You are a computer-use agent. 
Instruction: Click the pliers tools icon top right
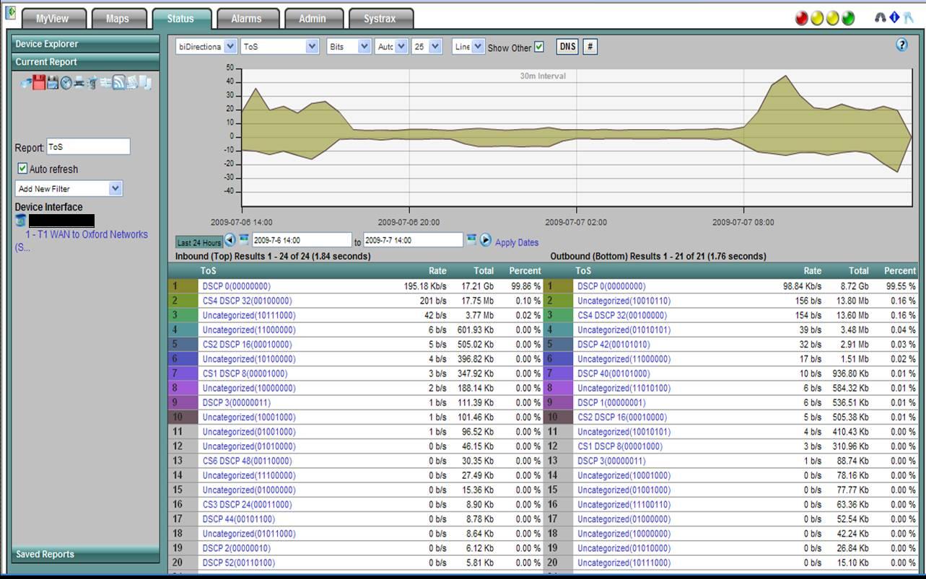[x=907, y=17]
